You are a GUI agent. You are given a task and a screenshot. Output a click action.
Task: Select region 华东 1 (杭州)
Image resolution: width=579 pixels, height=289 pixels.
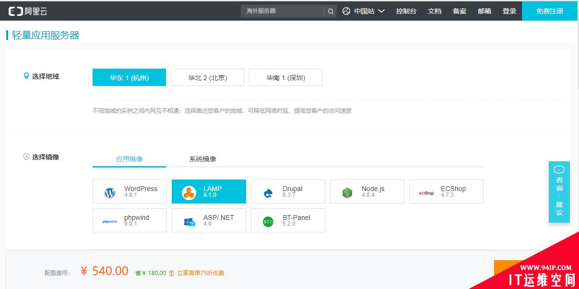[129, 77]
